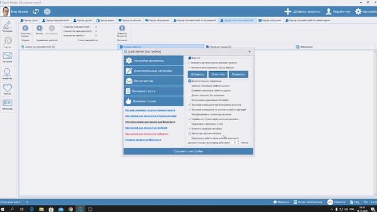Open Google Chrome from the taskbar
This screenshot has width=377, height=212.
point(71,209)
